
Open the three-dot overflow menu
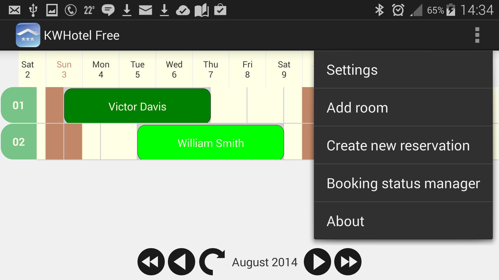477,35
